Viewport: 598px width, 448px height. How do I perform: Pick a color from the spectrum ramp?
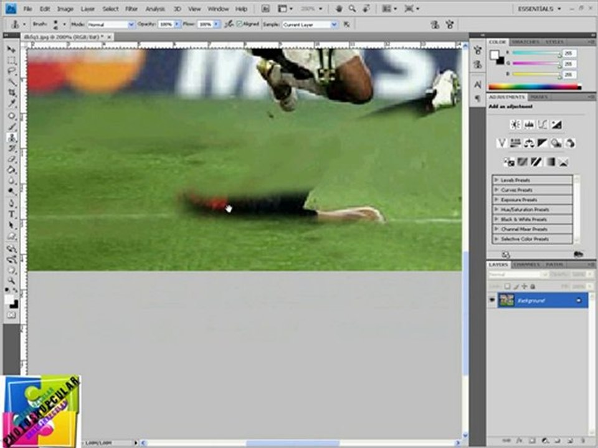tap(534, 87)
